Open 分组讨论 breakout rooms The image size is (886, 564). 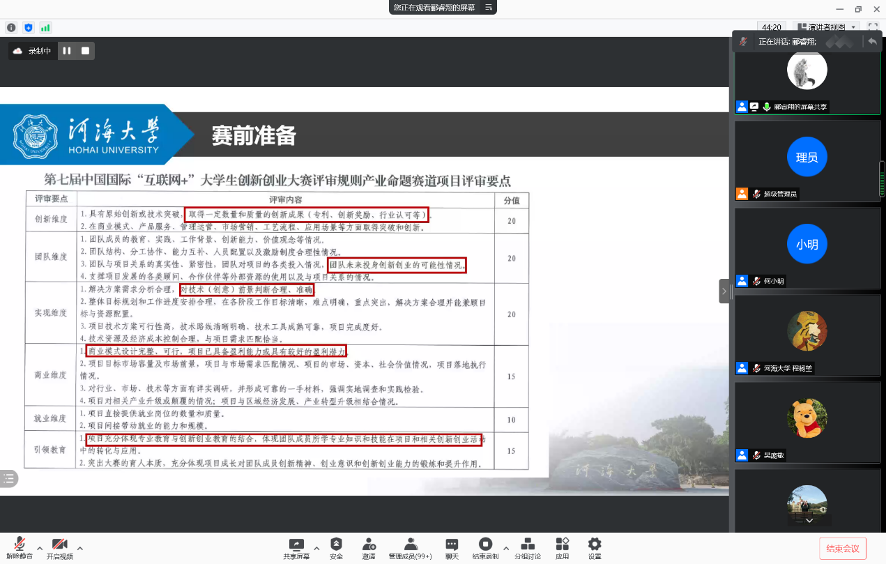(528, 548)
